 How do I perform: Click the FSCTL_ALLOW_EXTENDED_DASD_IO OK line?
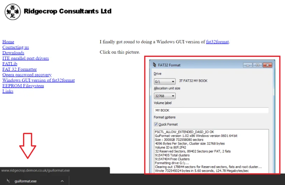[x=184, y=132]
